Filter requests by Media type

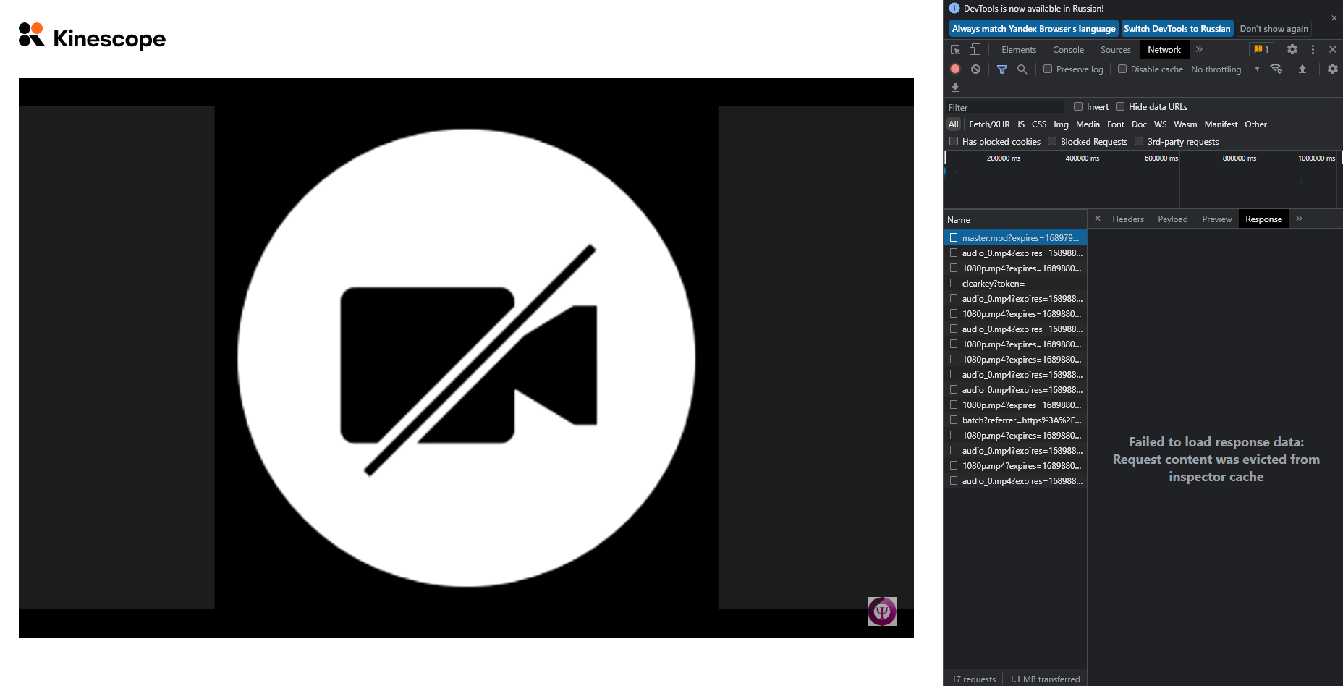1088,124
